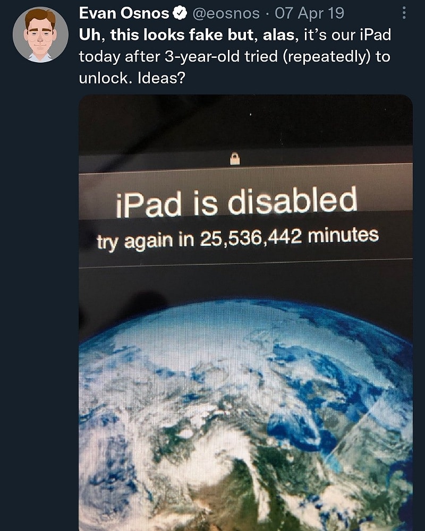
Task: Click the word "minutes" on the iPad screen
Action: click(x=343, y=235)
